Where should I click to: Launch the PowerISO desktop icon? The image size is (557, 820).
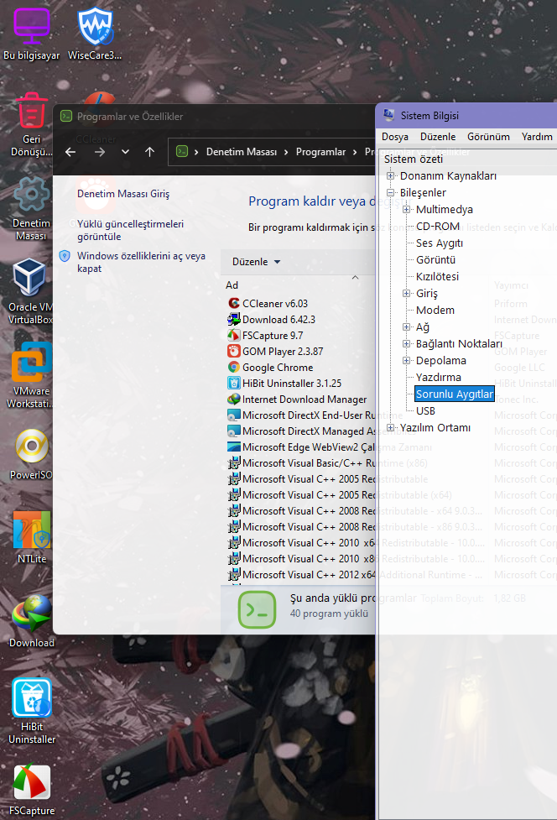point(31,454)
